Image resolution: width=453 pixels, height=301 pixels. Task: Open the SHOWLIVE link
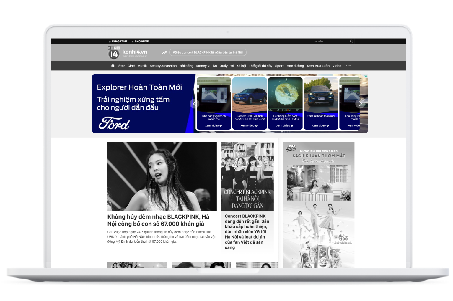click(141, 42)
